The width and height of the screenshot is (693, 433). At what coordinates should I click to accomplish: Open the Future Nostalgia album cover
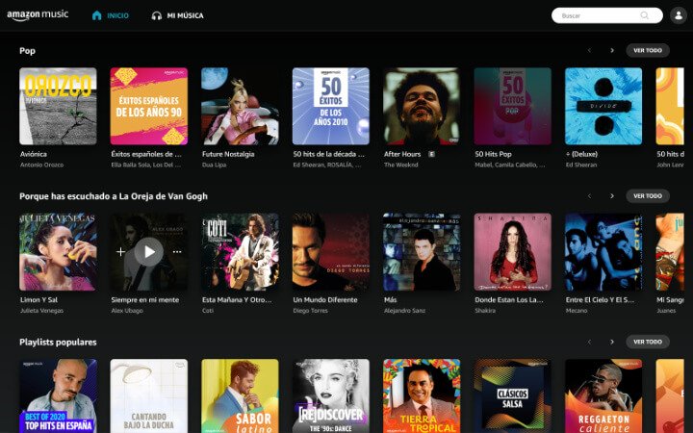tap(240, 106)
